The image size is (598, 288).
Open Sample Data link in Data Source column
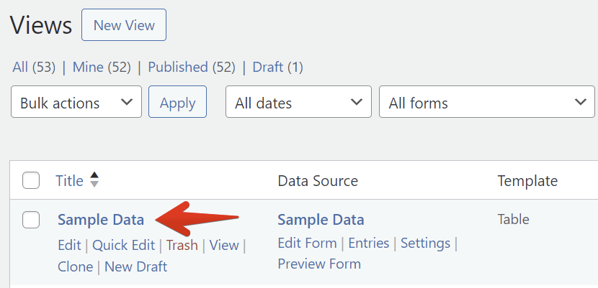(x=321, y=220)
